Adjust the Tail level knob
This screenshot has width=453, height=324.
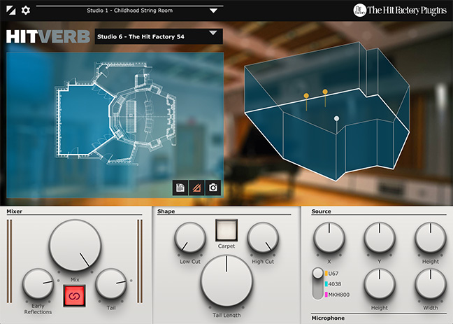click(x=111, y=284)
